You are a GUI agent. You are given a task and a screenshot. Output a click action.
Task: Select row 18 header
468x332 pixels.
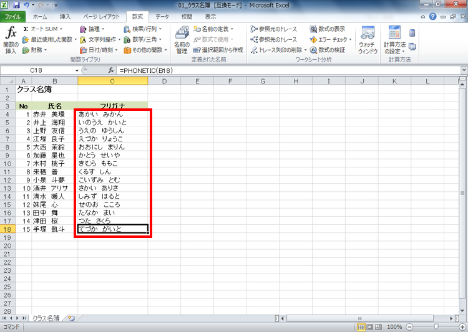pyautogui.click(x=7, y=229)
